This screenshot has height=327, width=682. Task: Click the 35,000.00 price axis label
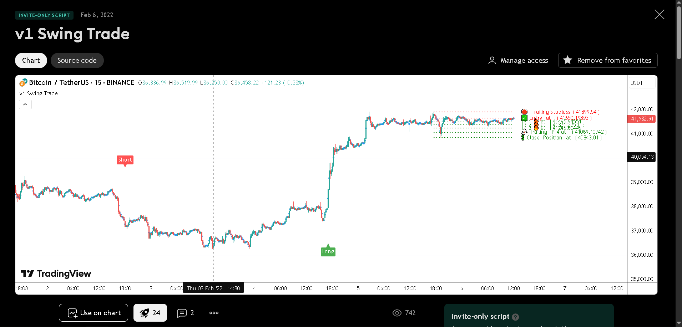coord(642,279)
